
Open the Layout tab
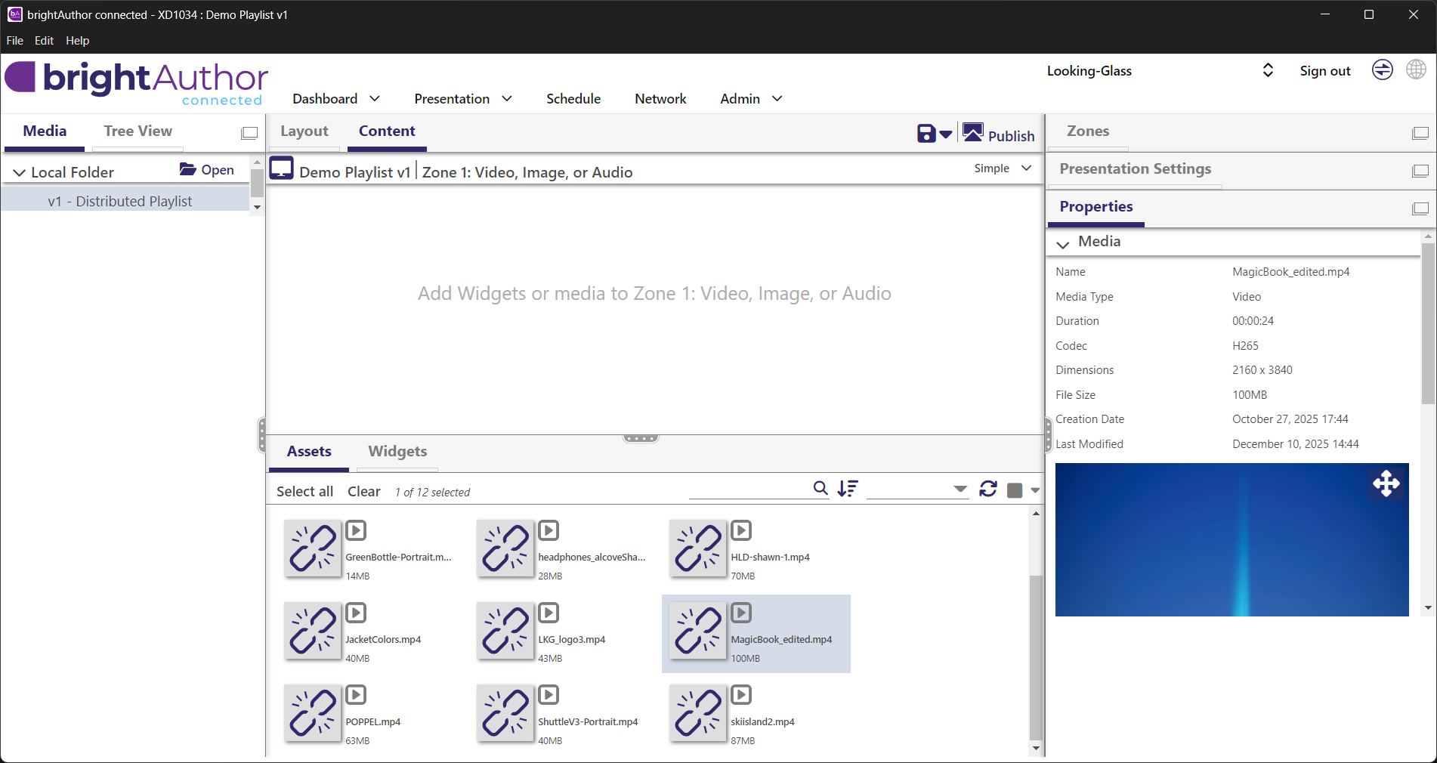(x=304, y=131)
